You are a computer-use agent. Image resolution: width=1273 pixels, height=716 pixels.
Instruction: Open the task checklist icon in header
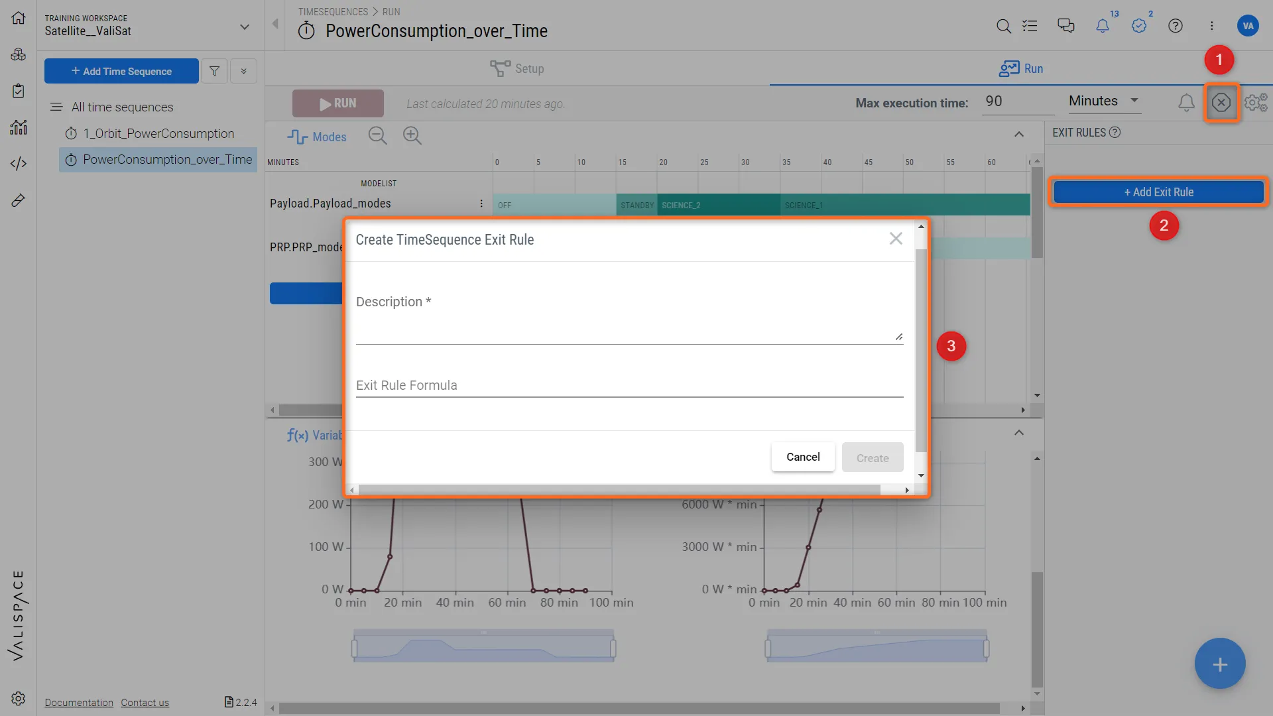coord(1030,26)
